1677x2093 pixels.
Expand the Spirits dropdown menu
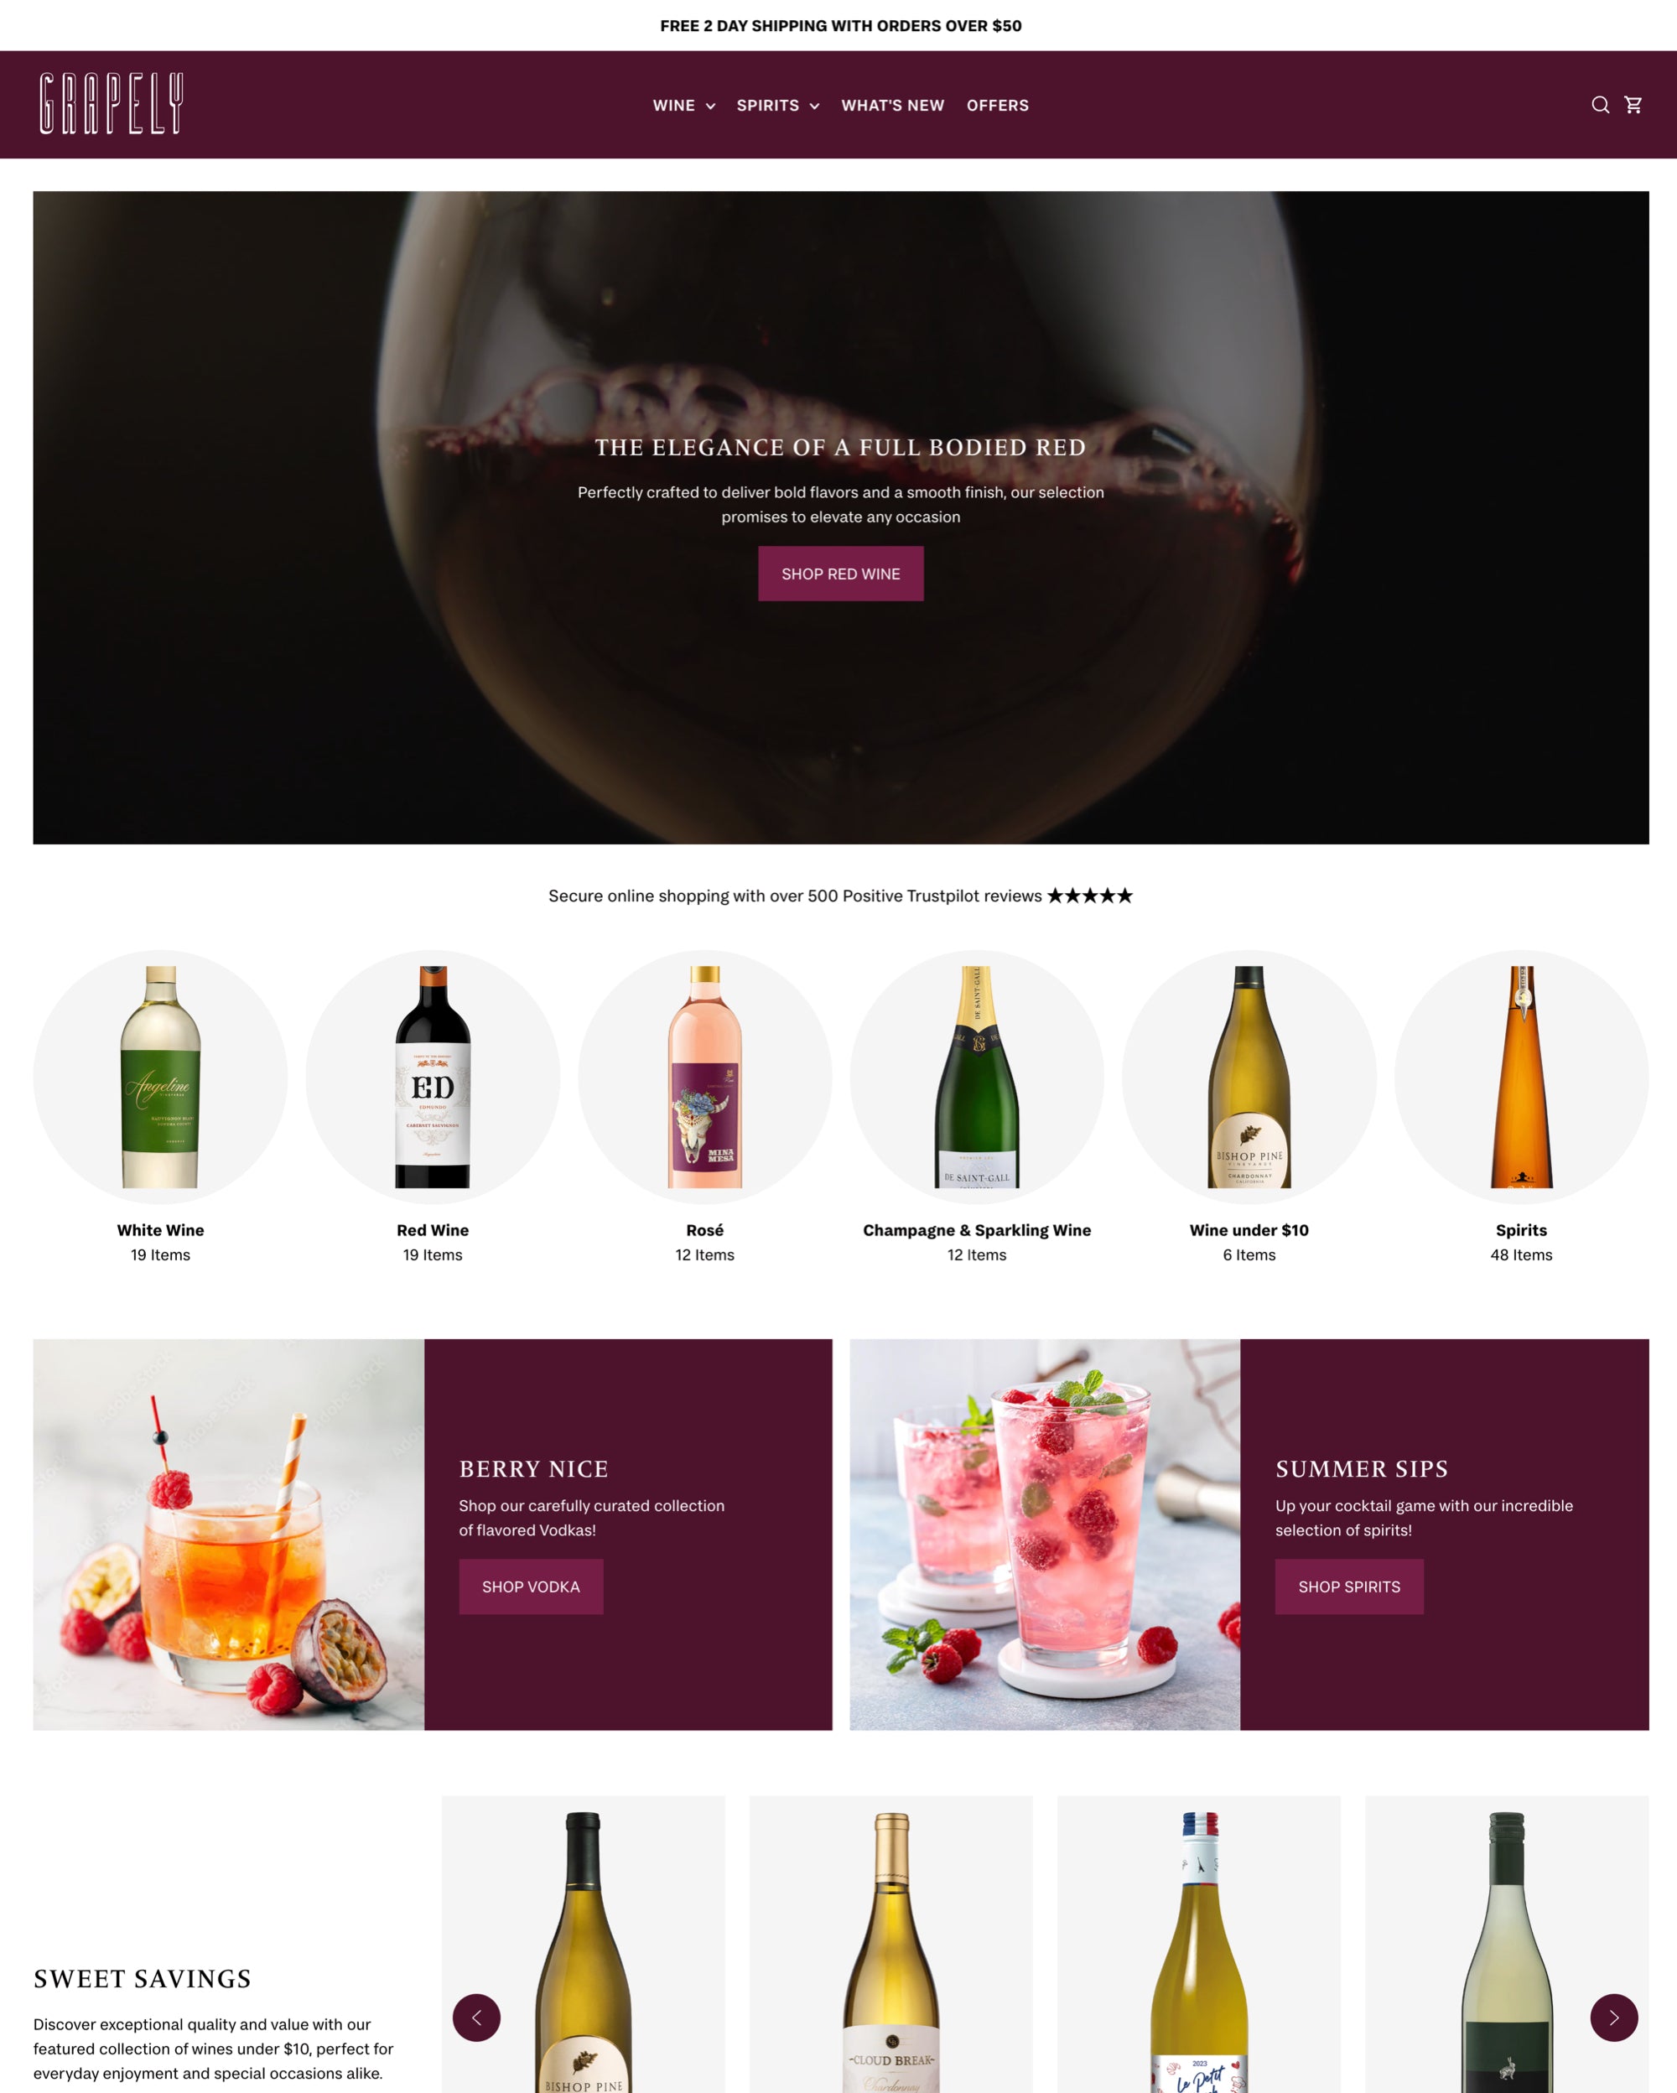[x=777, y=104]
